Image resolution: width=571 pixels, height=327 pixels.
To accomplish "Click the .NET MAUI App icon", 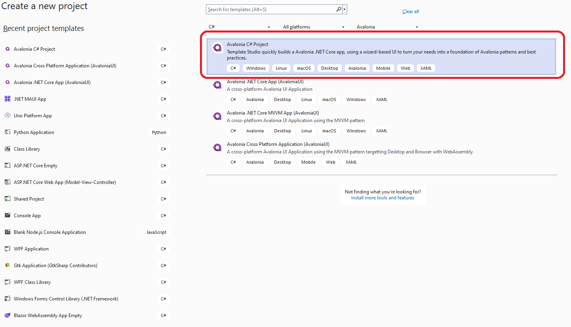I will pyautogui.click(x=7, y=99).
